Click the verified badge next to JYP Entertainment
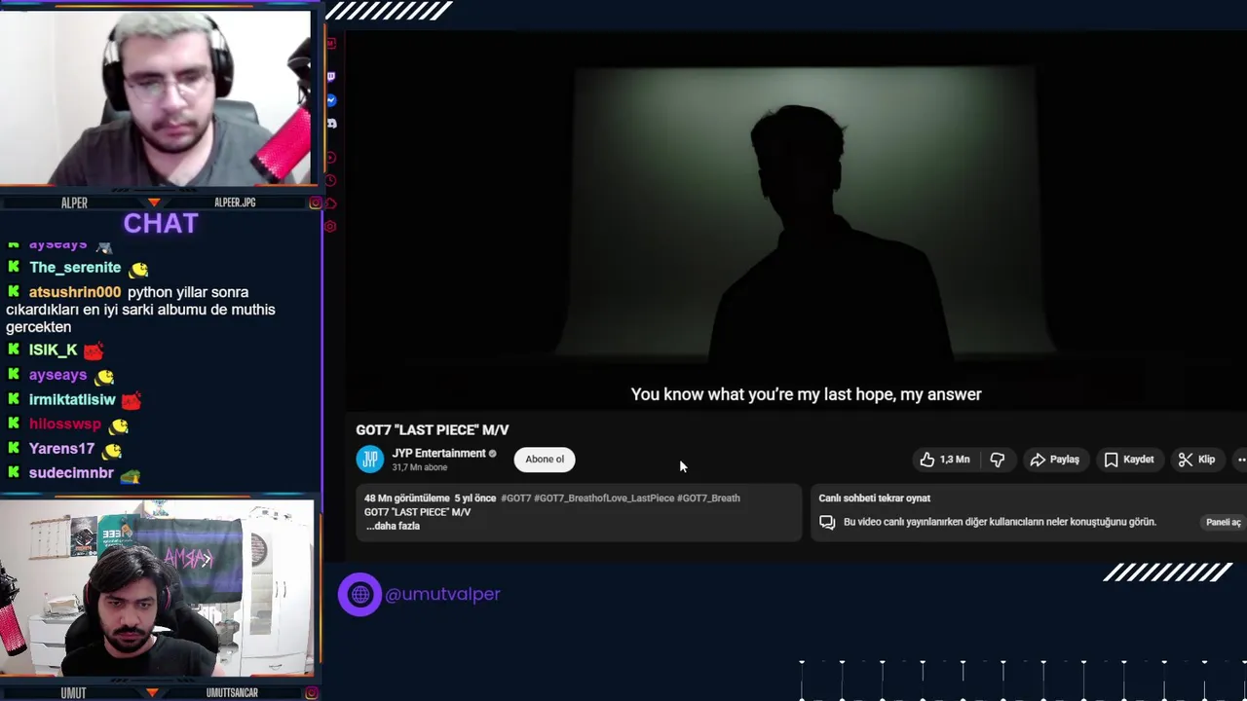The image size is (1247, 701). pyautogui.click(x=493, y=454)
